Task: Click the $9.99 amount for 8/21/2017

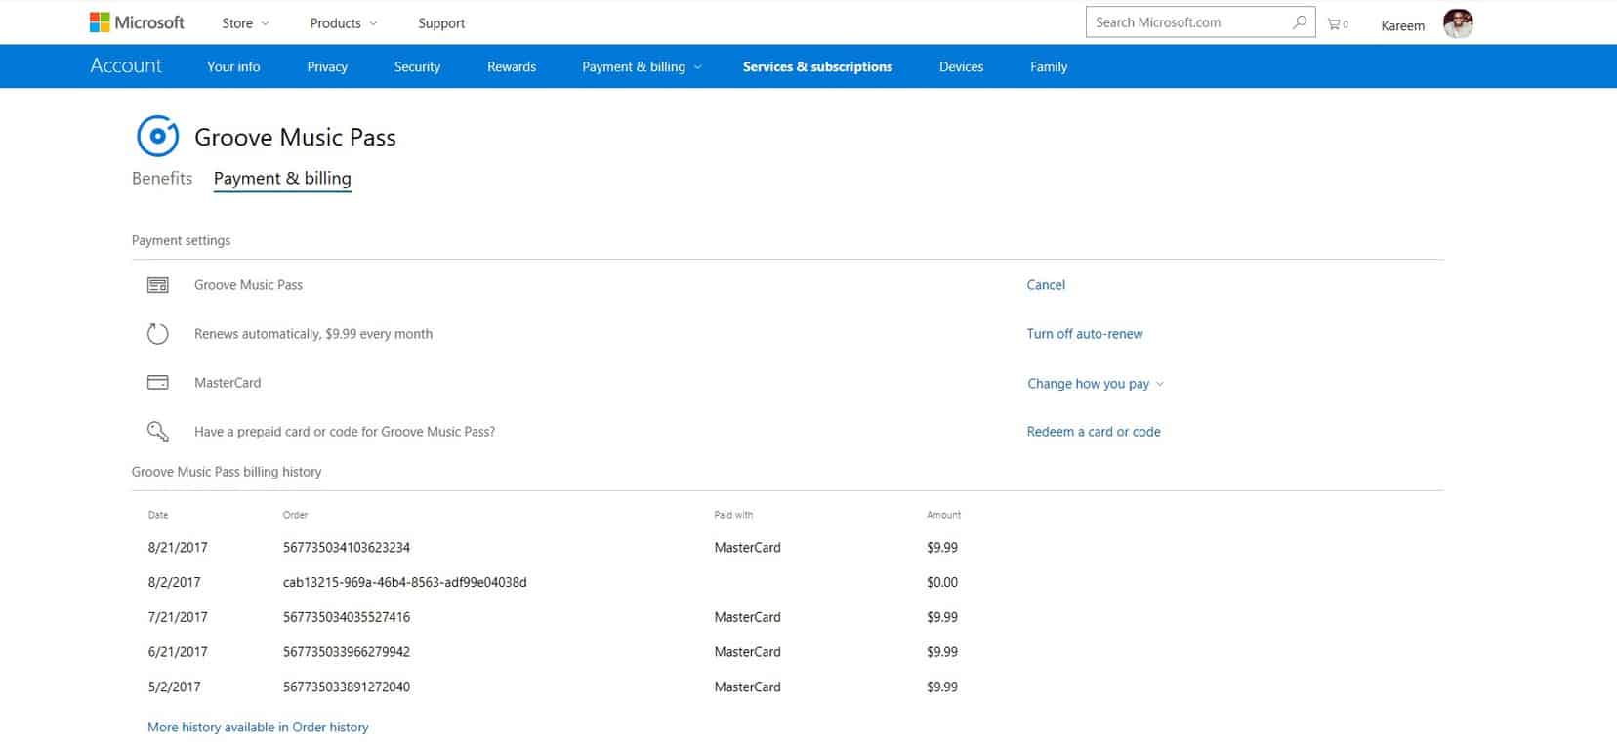Action: tap(942, 548)
